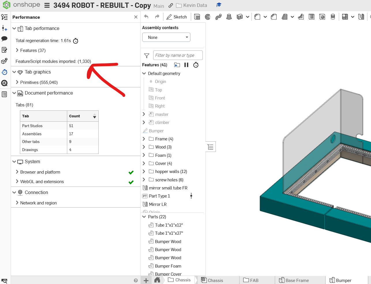Open the Kevin Data folder link
The width and height of the screenshot is (371, 284).
pyautogui.click(x=192, y=5)
